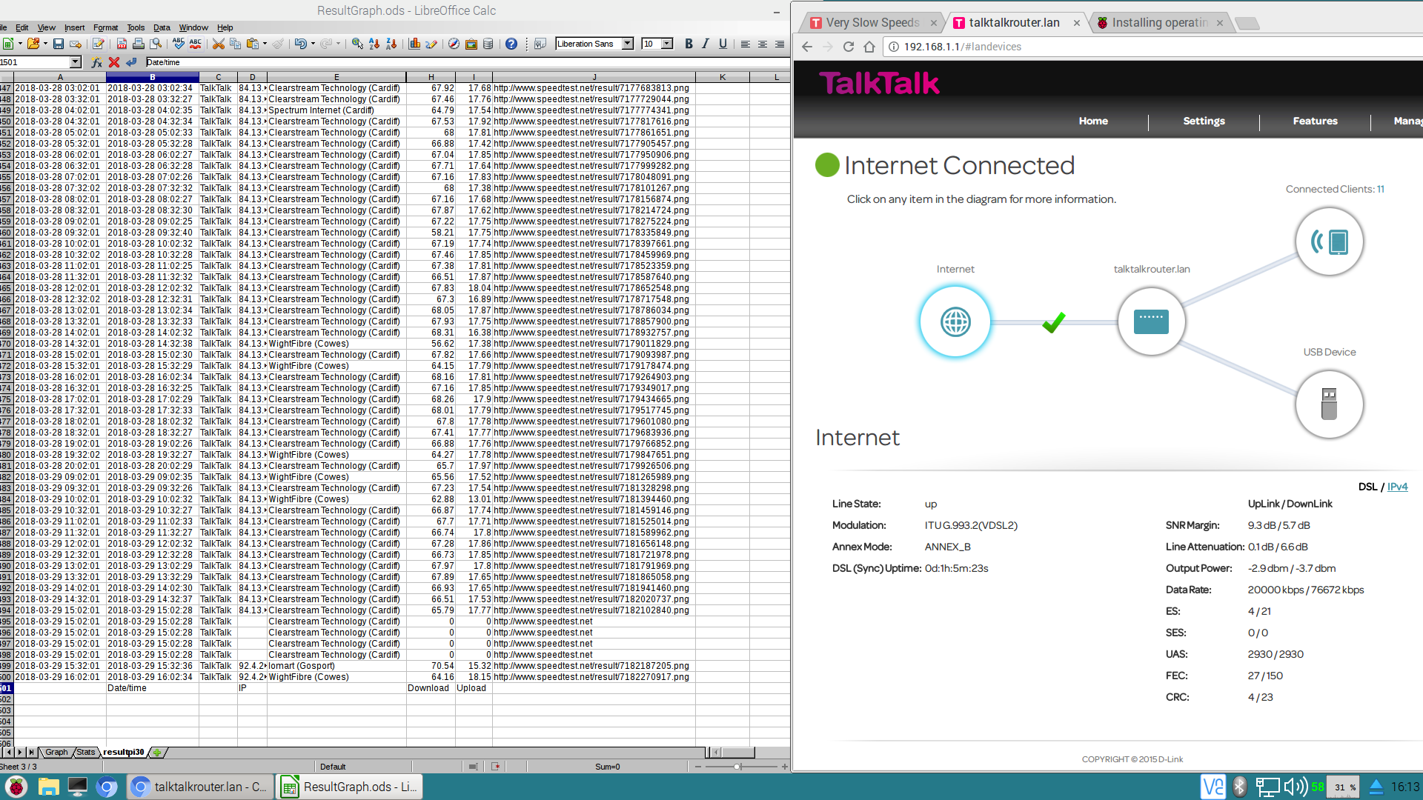This screenshot has height=800, width=1423.
Task: Open the Function Wizard
Action: click(x=96, y=62)
